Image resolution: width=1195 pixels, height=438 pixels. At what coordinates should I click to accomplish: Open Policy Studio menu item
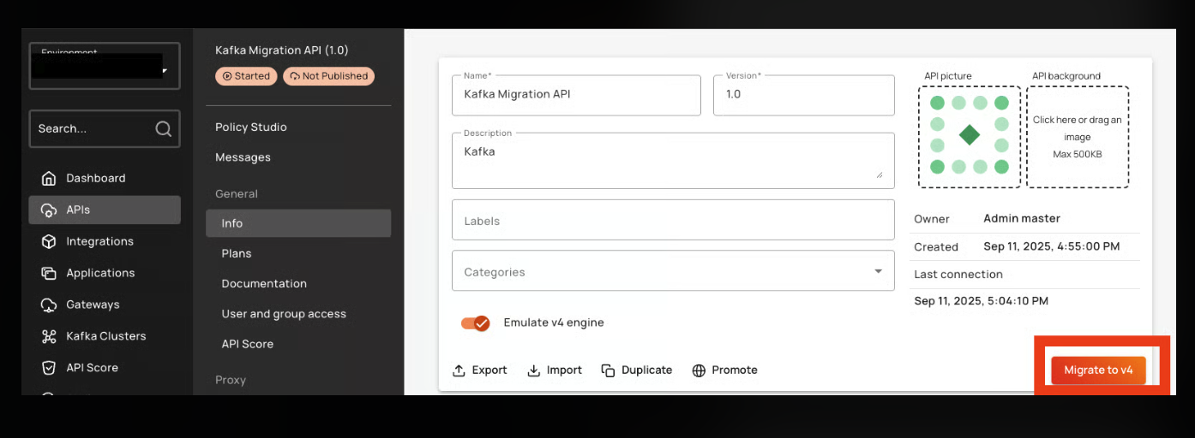pos(251,127)
